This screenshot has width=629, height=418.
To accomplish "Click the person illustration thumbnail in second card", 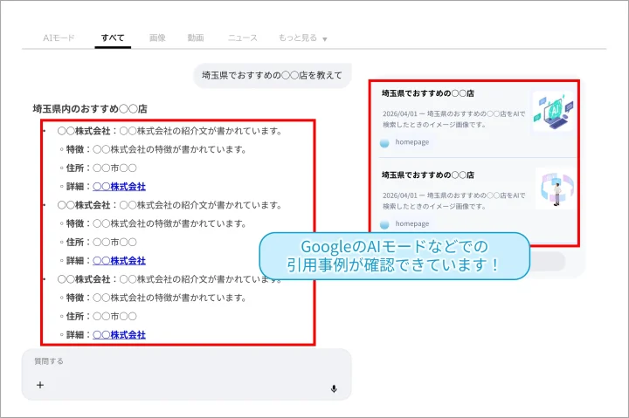I will (556, 188).
